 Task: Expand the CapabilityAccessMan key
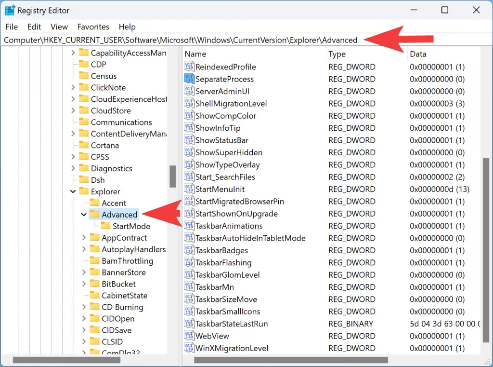(73, 53)
